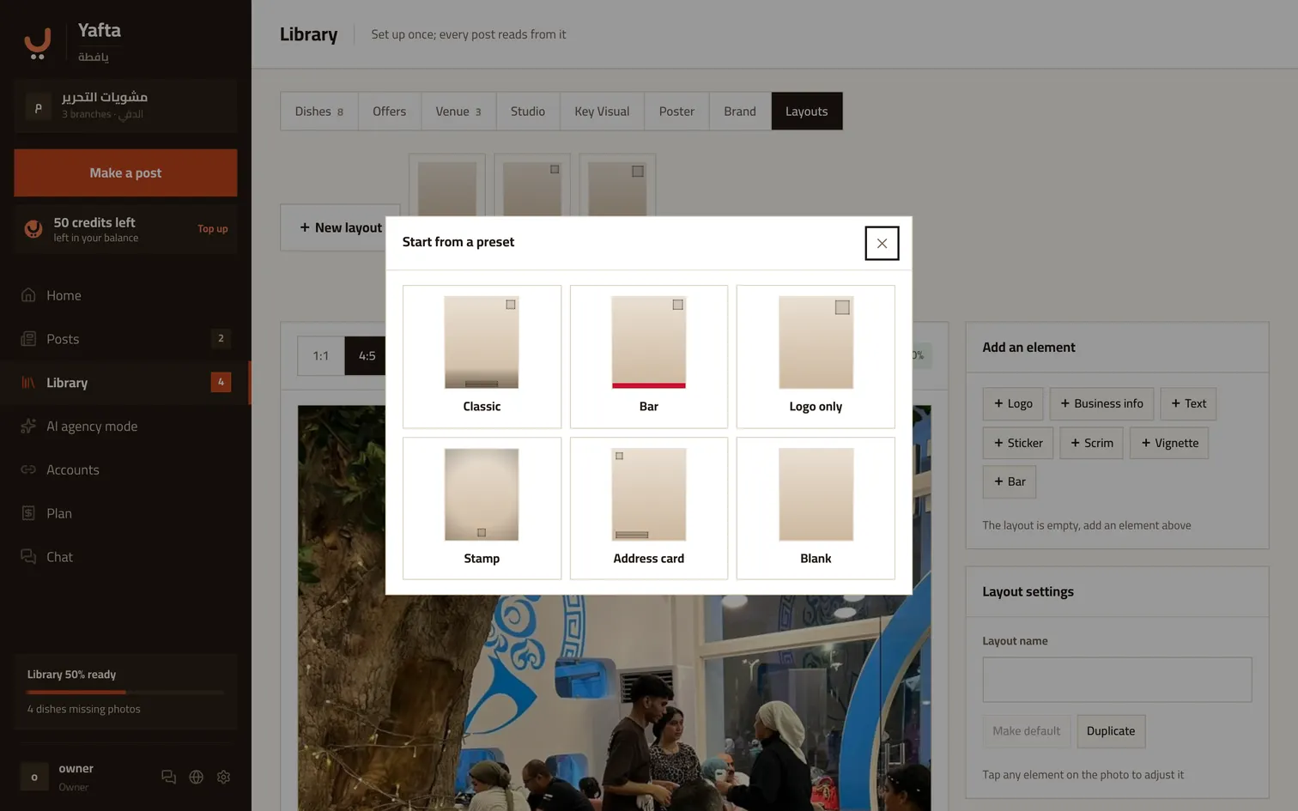The image size is (1298, 811).
Task: Click '4 dishes missing photos' text
Action: coord(83,709)
